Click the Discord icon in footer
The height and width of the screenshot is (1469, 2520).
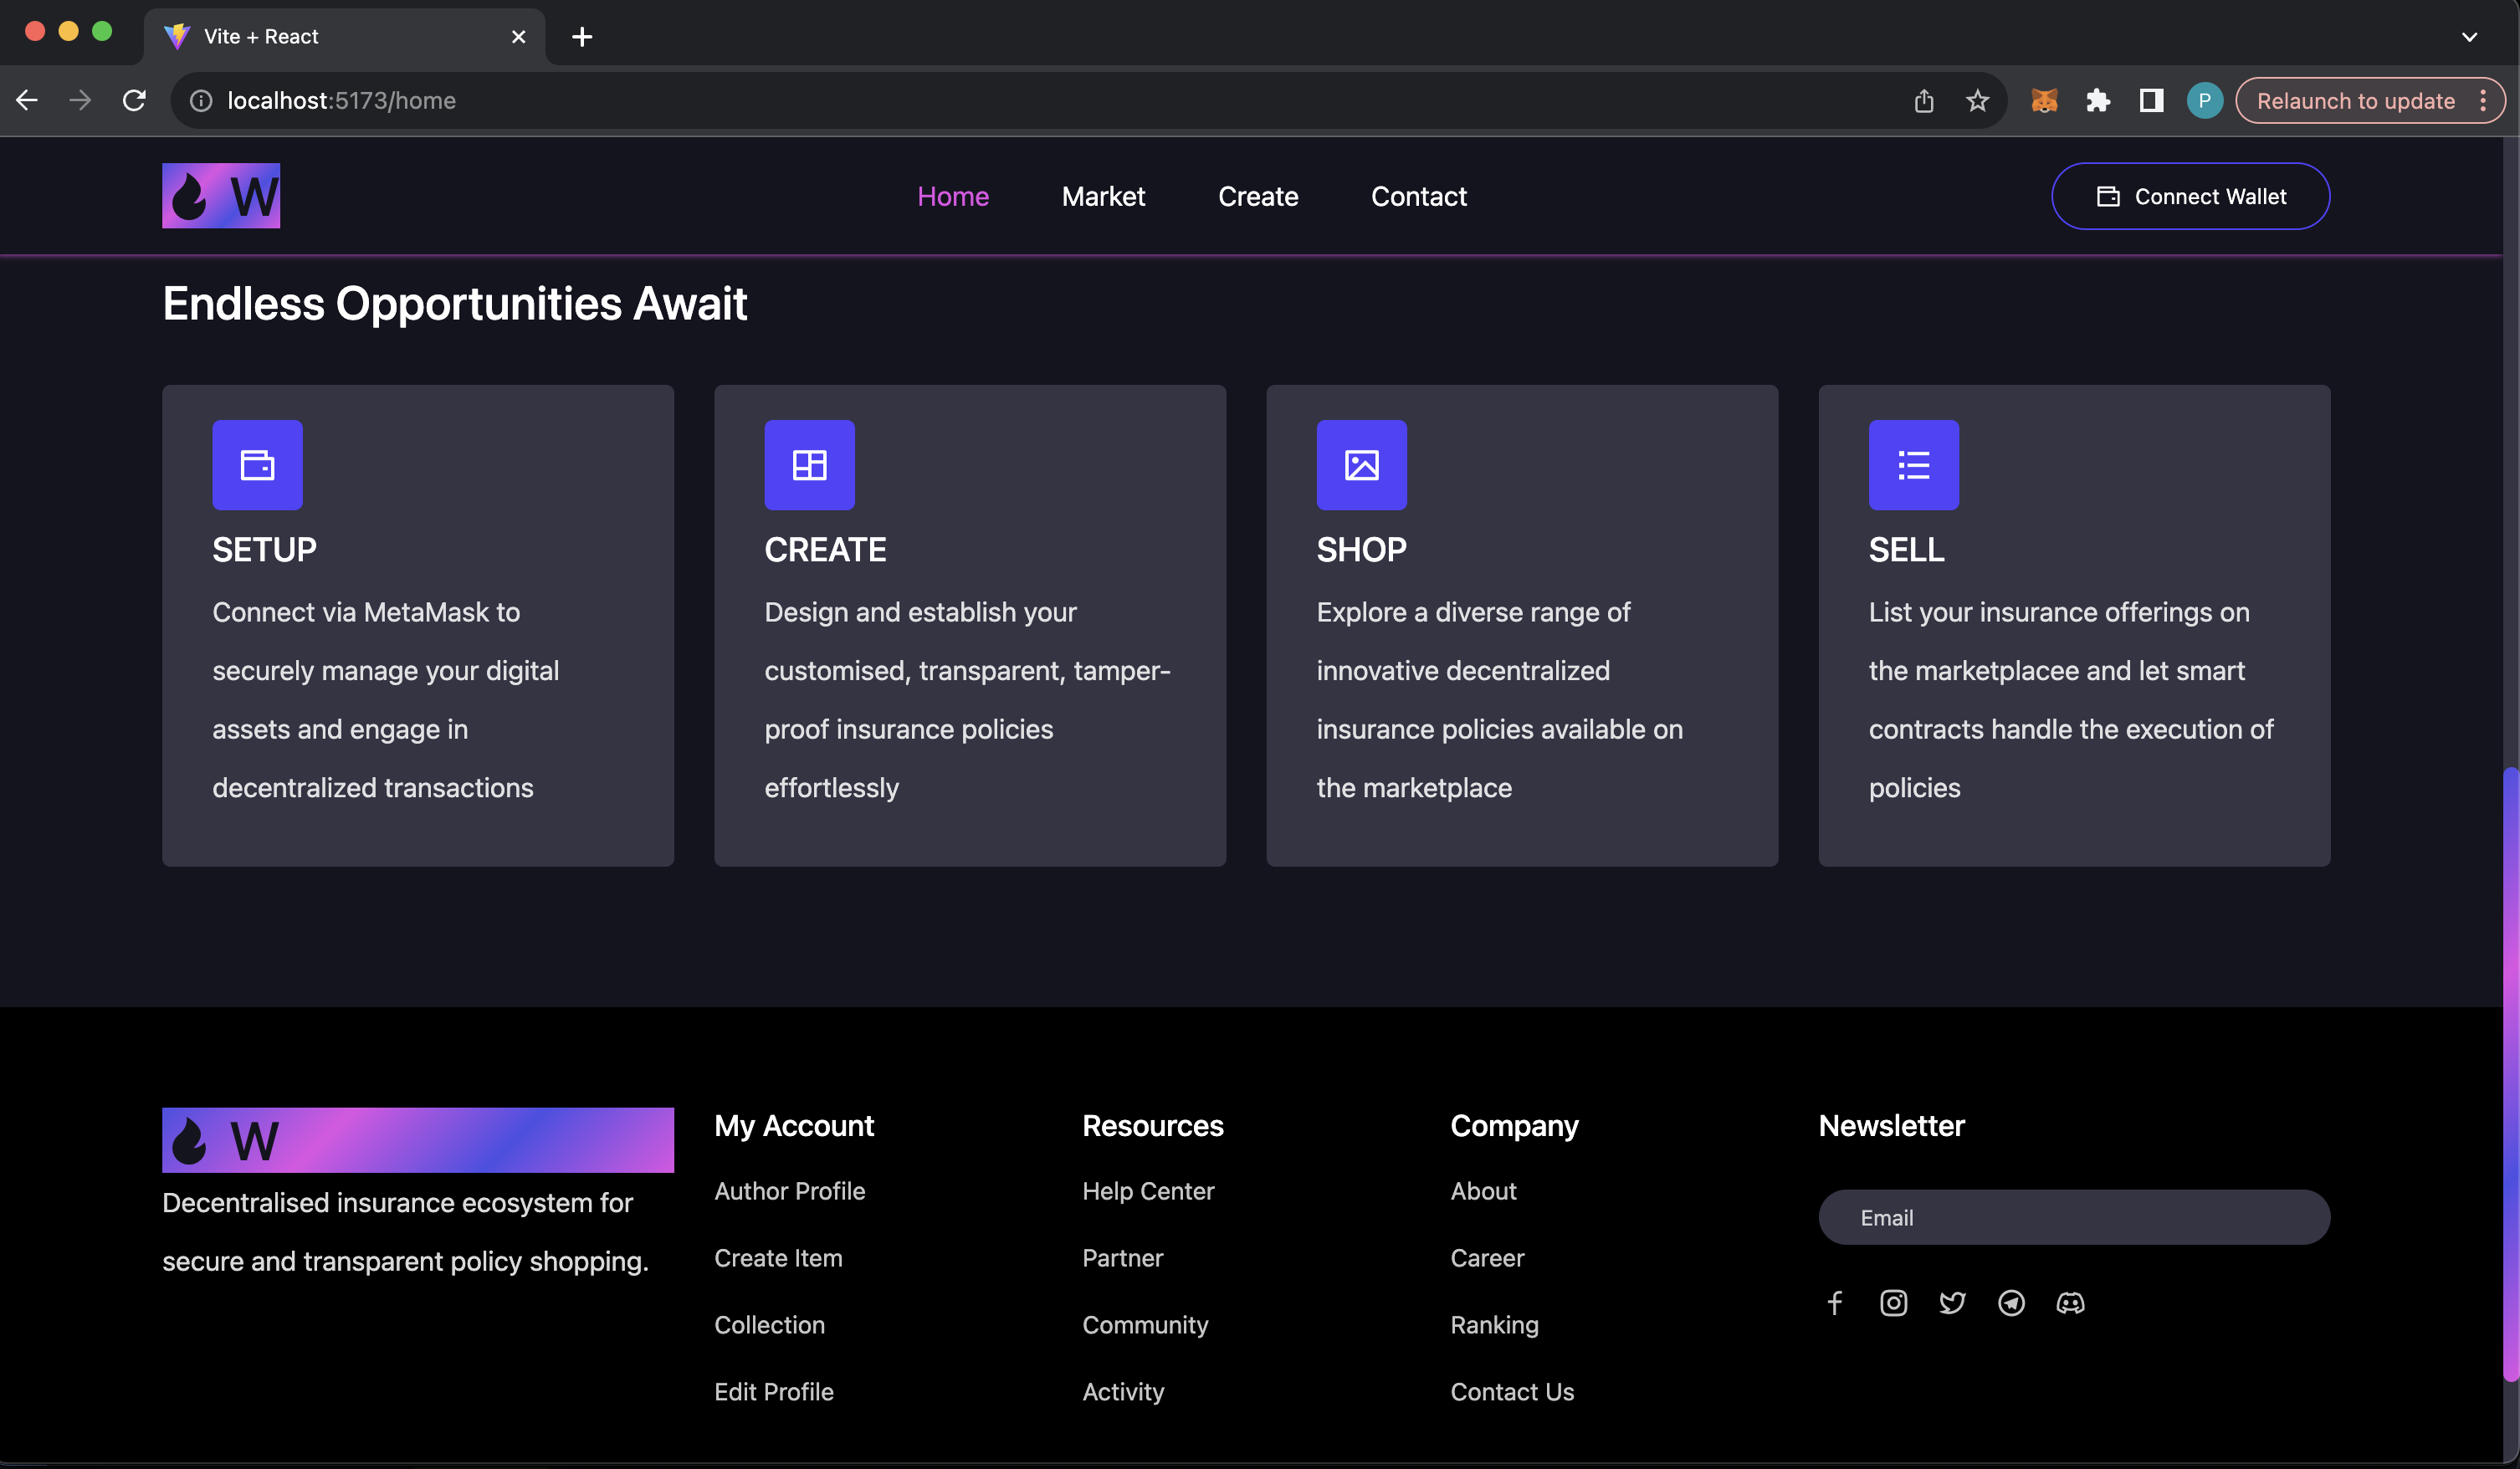pos(2070,1303)
